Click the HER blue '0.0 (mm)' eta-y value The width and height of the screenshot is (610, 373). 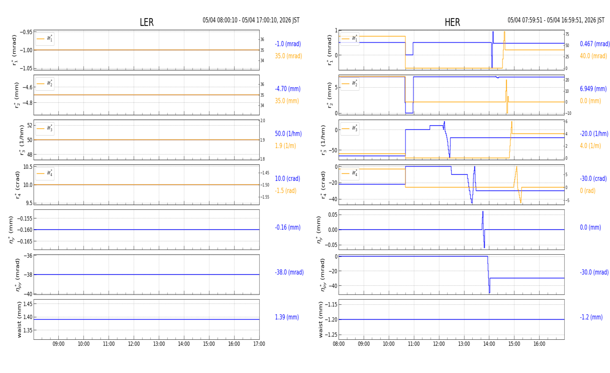(590, 228)
